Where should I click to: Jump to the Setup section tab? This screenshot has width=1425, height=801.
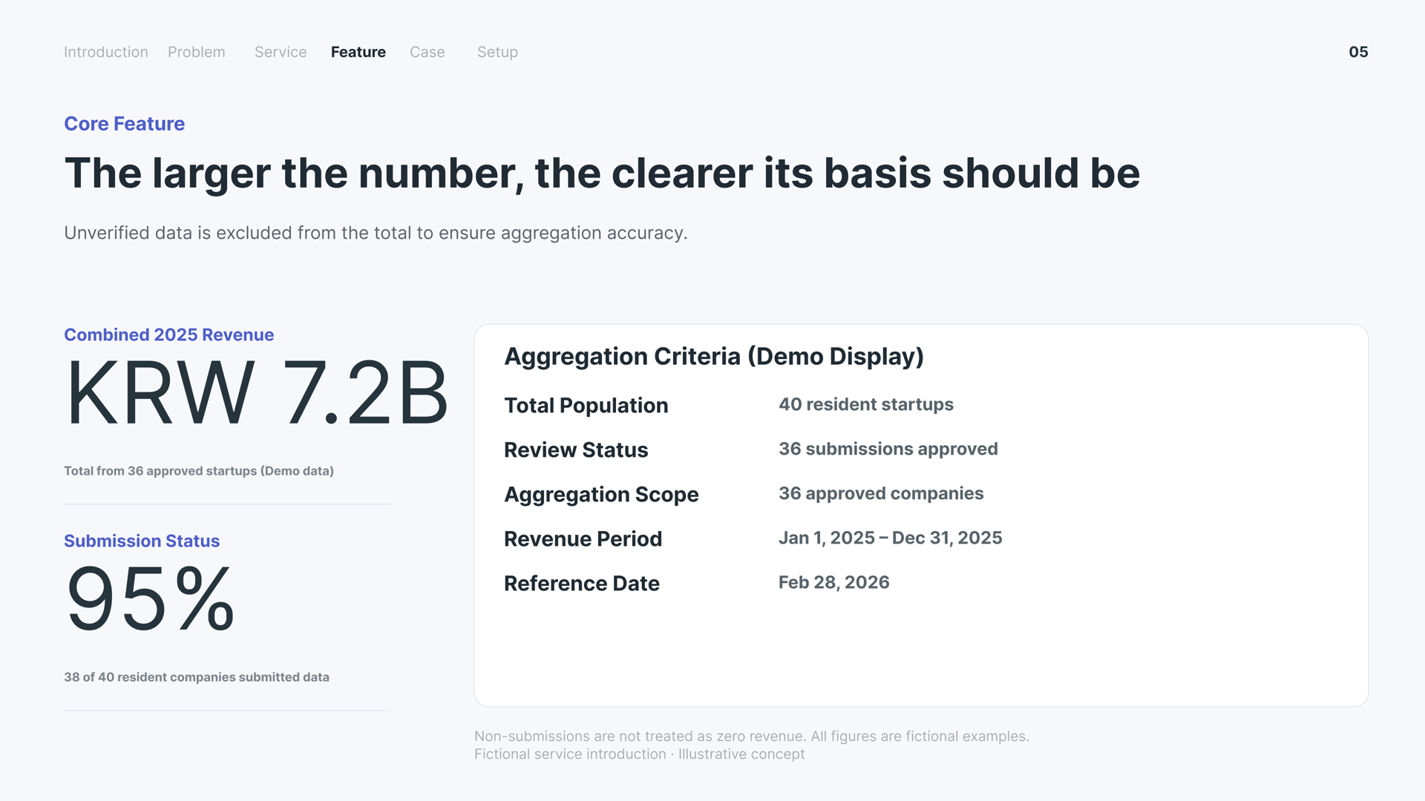pyautogui.click(x=497, y=52)
